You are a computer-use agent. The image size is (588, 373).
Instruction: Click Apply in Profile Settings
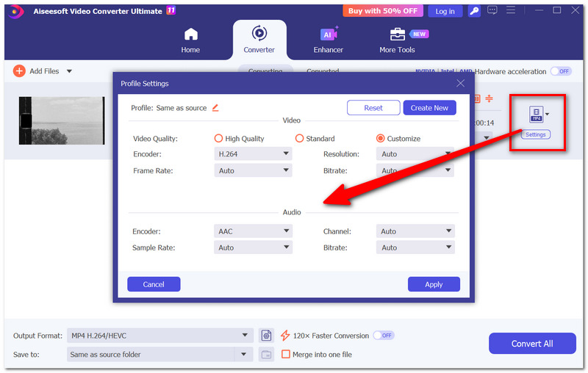(434, 284)
